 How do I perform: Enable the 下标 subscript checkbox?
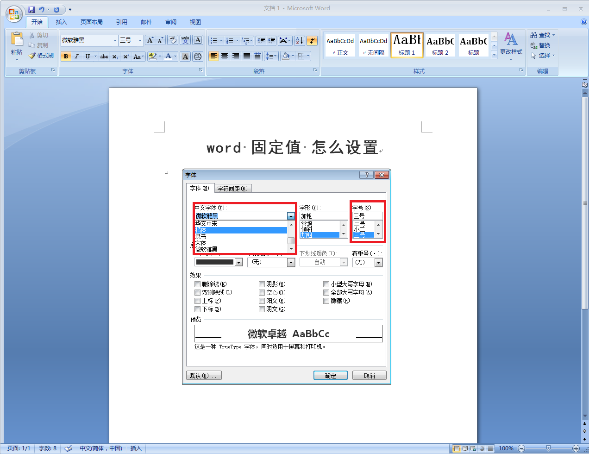pos(198,309)
